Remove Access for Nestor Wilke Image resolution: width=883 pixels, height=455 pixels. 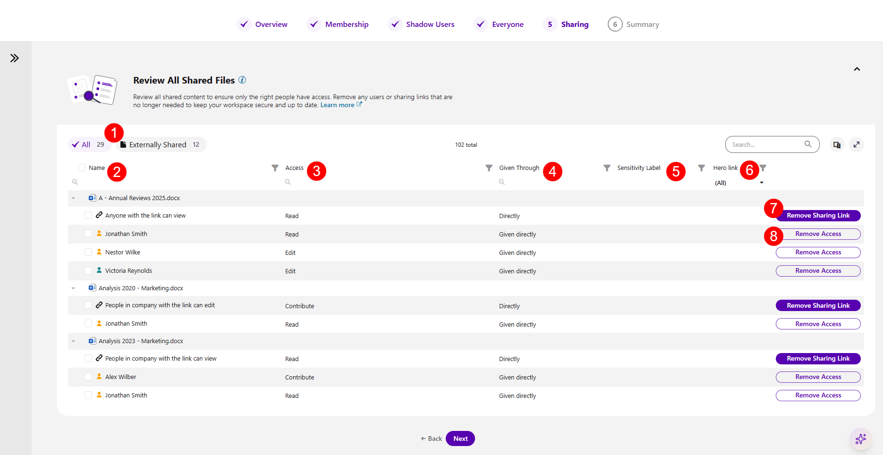(818, 252)
